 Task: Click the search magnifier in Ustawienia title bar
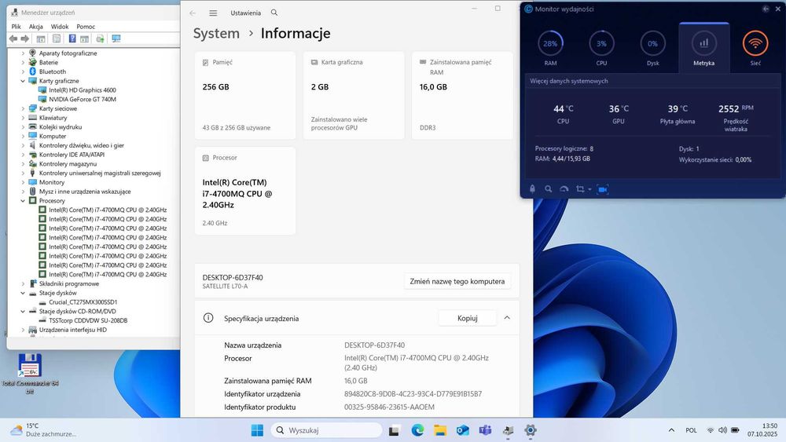[274, 13]
